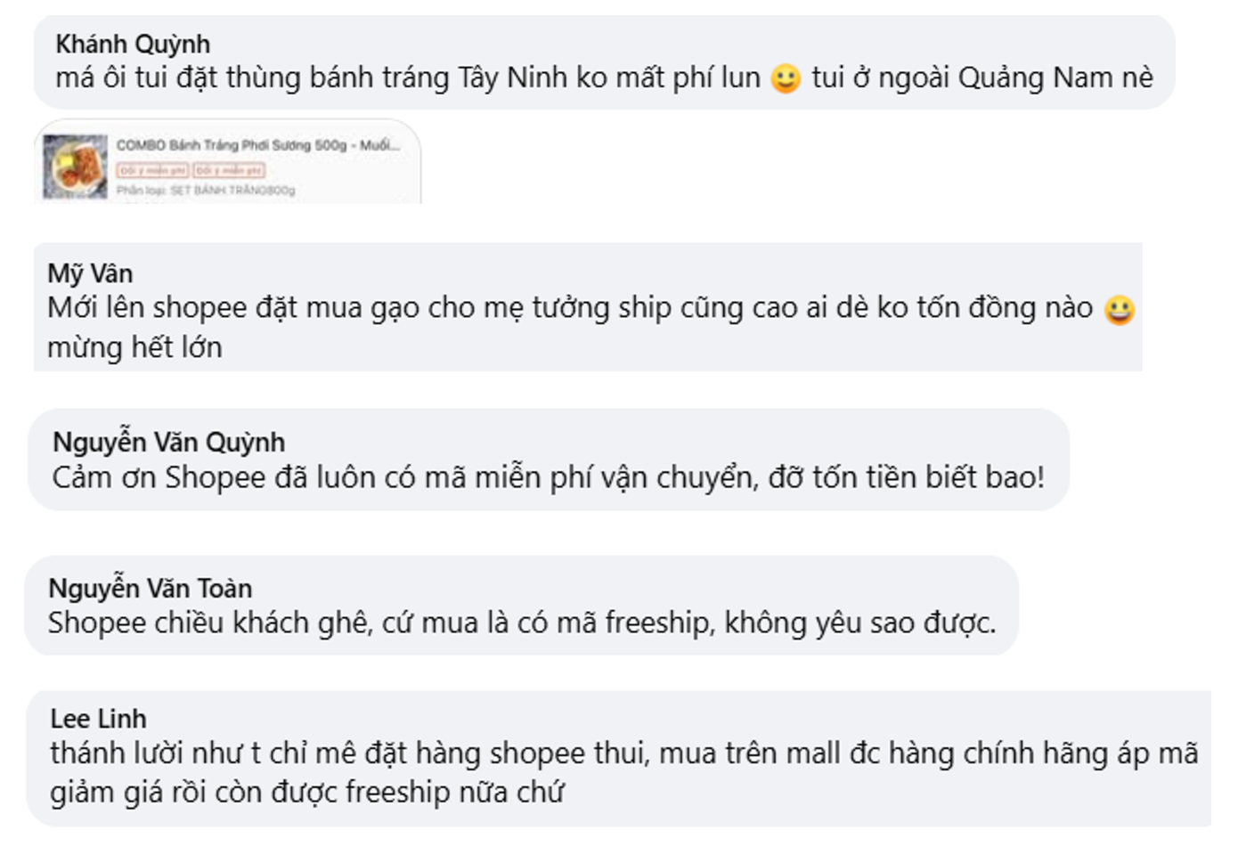Image resolution: width=1238 pixels, height=855 pixels.
Task: Click 'tui ở ngoài Quảng Nam nè' text
Action: 982,78
